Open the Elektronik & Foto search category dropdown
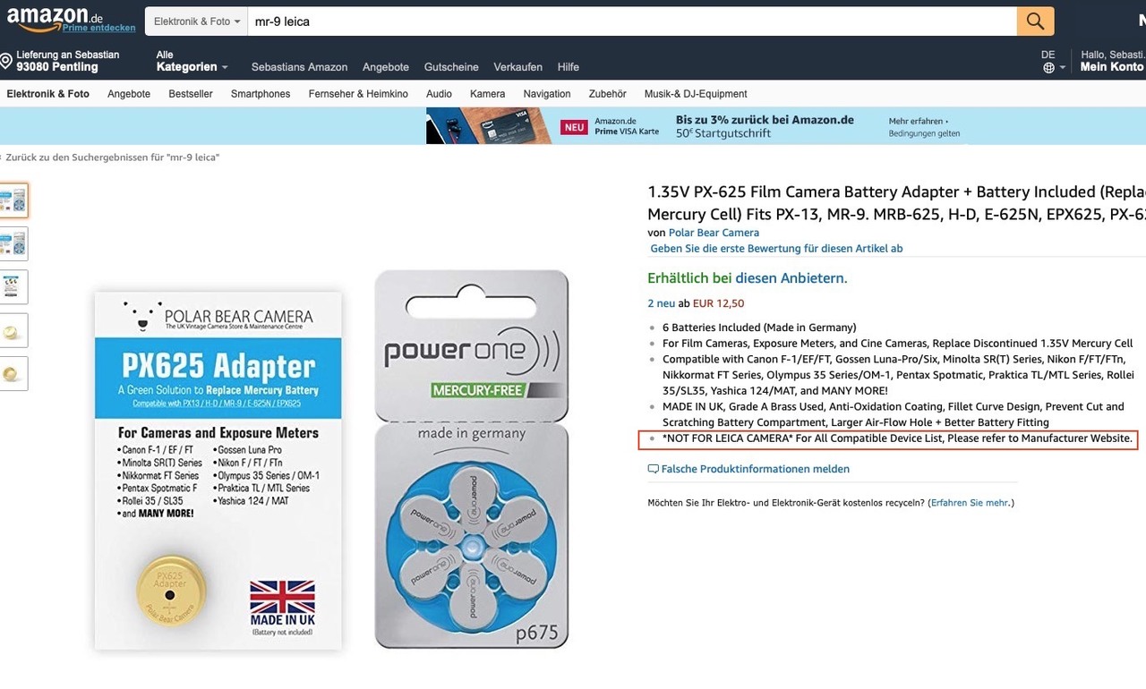This screenshot has height=689, width=1146. (196, 21)
